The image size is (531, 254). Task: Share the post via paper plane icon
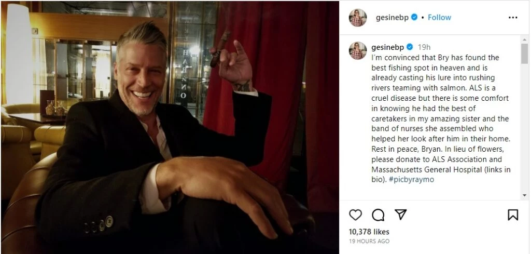point(401,215)
